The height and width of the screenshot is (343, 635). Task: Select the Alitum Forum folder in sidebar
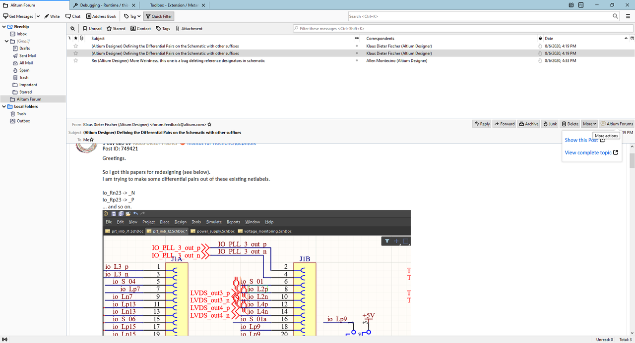pyautogui.click(x=33, y=99)
